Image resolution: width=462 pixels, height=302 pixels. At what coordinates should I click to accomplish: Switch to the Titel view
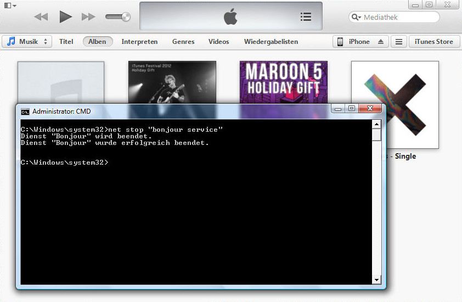tap(66, 42)
